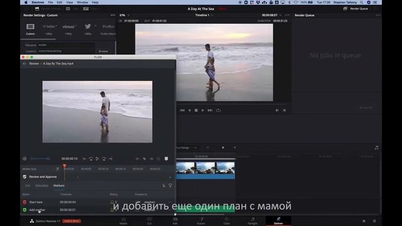Go to previous marker in Flow
The height and width of the screenshot is (226, 402).
(138, 159)
